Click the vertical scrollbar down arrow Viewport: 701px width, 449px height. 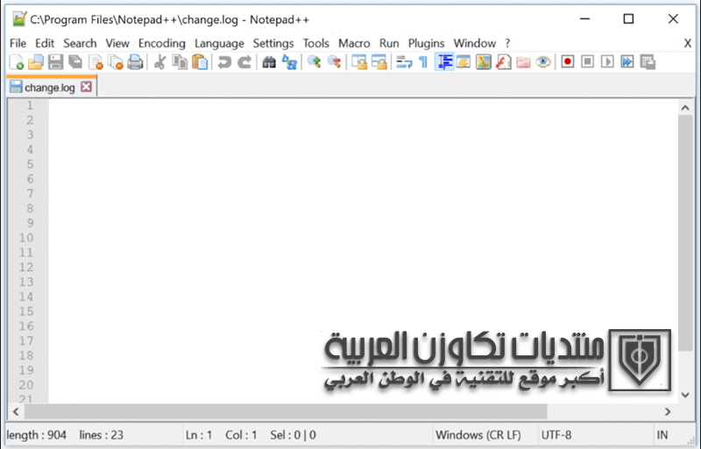coord(685,395)
